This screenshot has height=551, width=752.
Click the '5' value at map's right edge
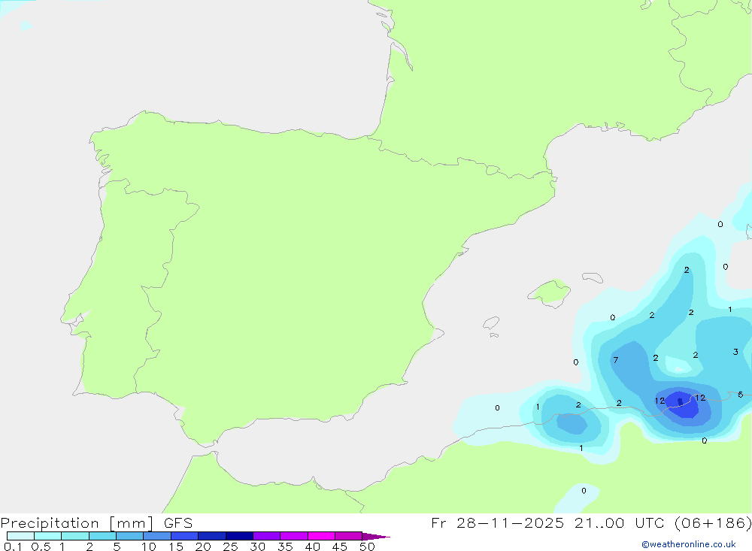(x=741, y=394)
